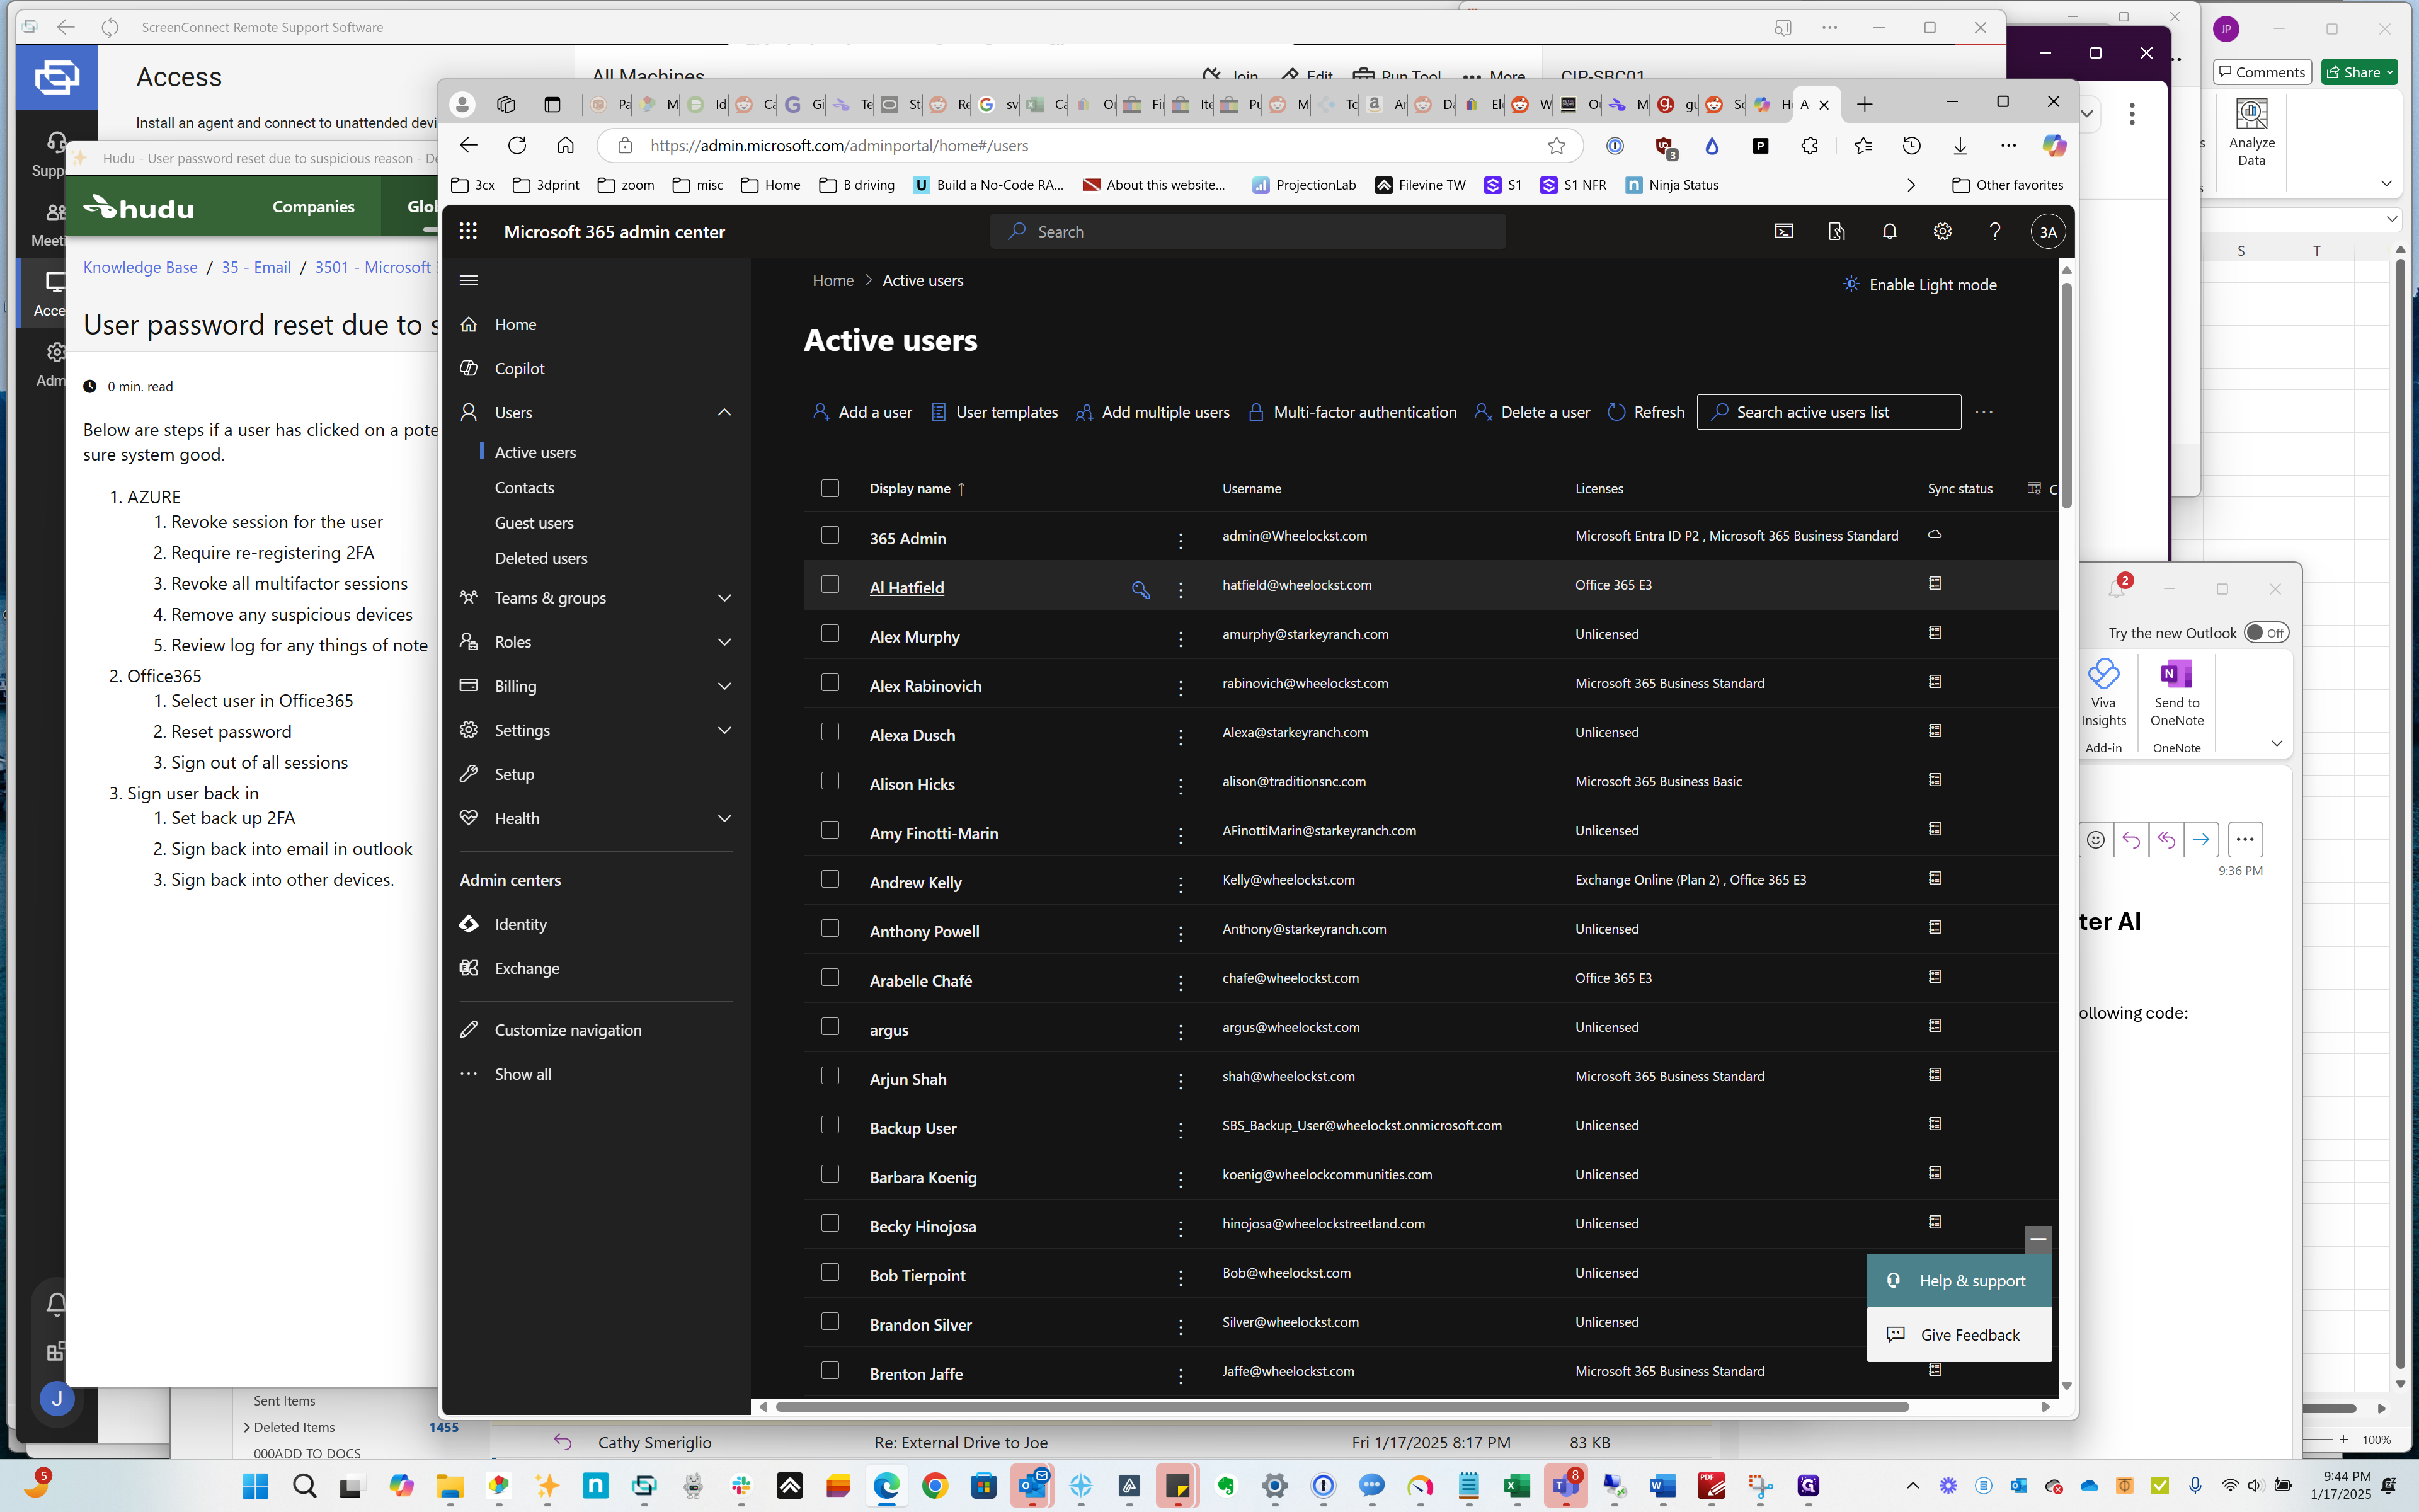Check the 365 Admin user checkbox
The image size is (2419, 1512).
(x=830, y=535)
